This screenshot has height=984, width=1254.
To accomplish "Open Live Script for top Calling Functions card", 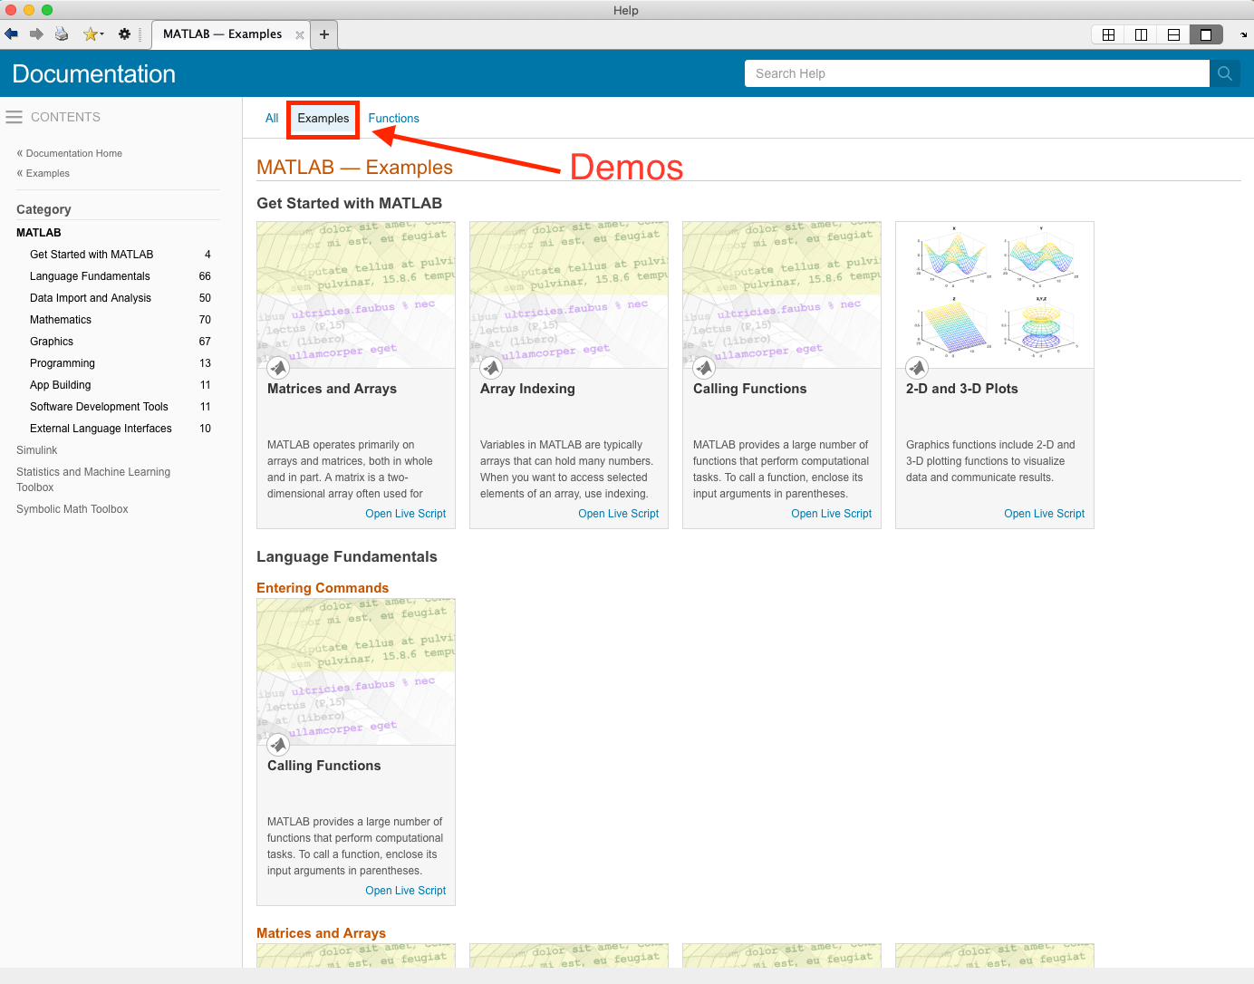I will tap(832, 514).
